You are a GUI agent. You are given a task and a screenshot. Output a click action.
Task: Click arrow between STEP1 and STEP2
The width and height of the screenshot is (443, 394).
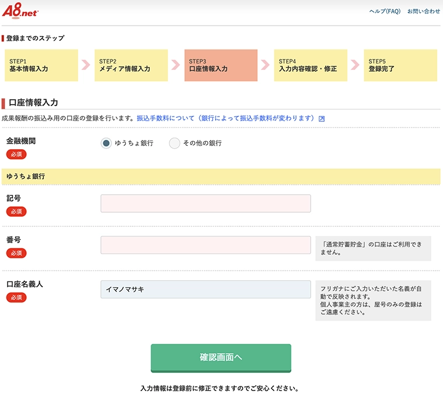(x=86, y=65)
